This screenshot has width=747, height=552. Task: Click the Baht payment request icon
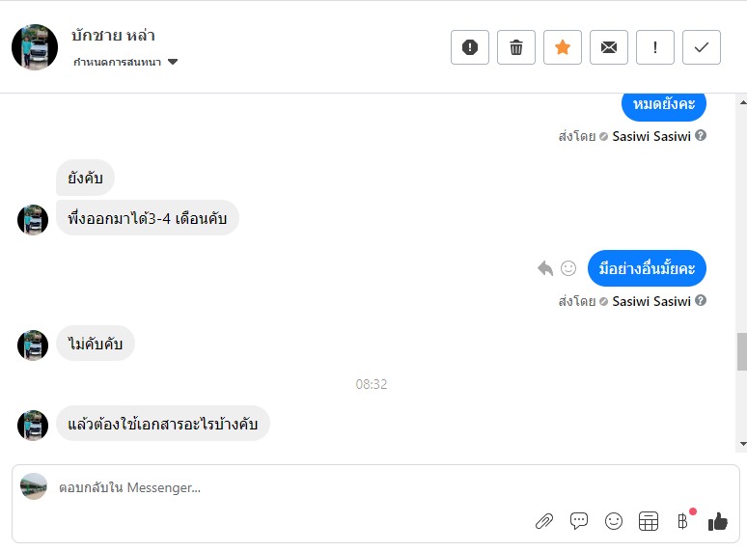tap(683, 521)
